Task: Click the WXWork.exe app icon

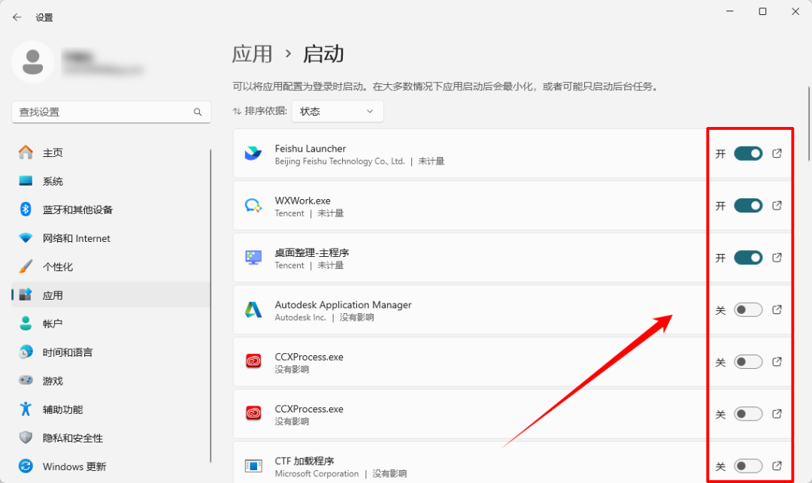Action: coord(253,206)
